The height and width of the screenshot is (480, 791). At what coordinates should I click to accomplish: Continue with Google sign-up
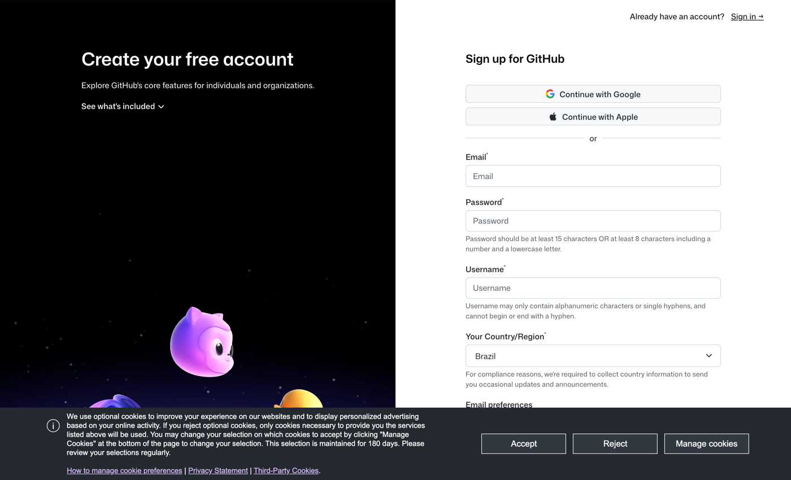[593, 94]
